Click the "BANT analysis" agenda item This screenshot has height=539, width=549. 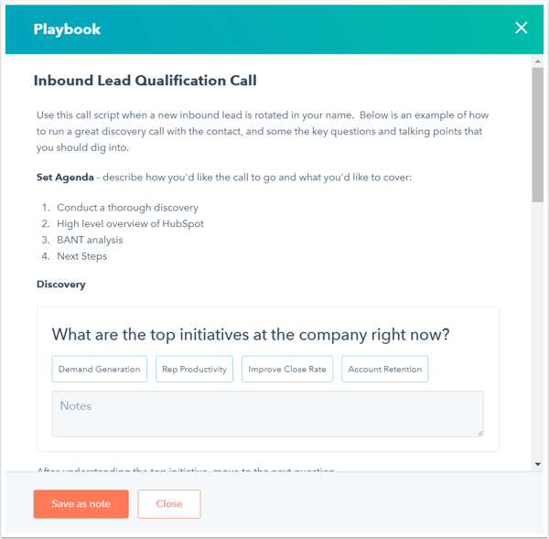point(90,240)
